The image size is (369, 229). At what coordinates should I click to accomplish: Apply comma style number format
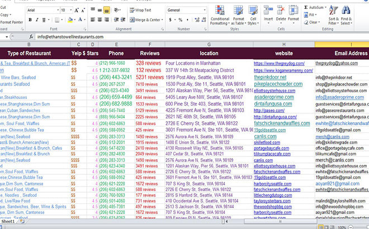187,20
